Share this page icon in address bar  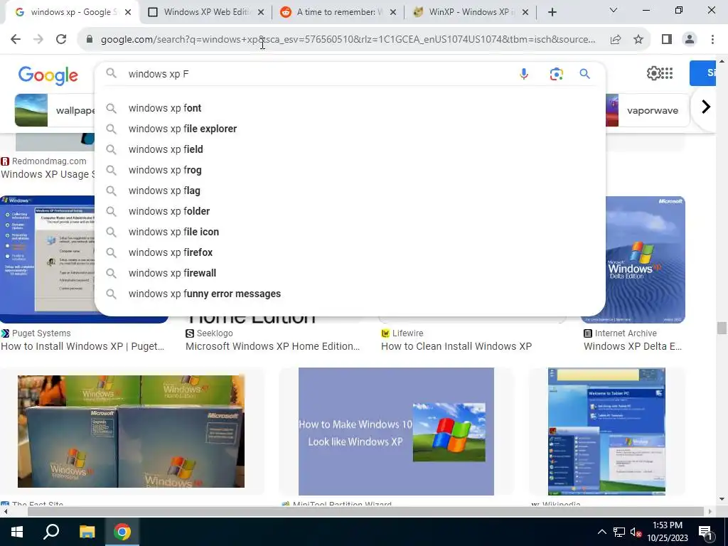[616, 40]
